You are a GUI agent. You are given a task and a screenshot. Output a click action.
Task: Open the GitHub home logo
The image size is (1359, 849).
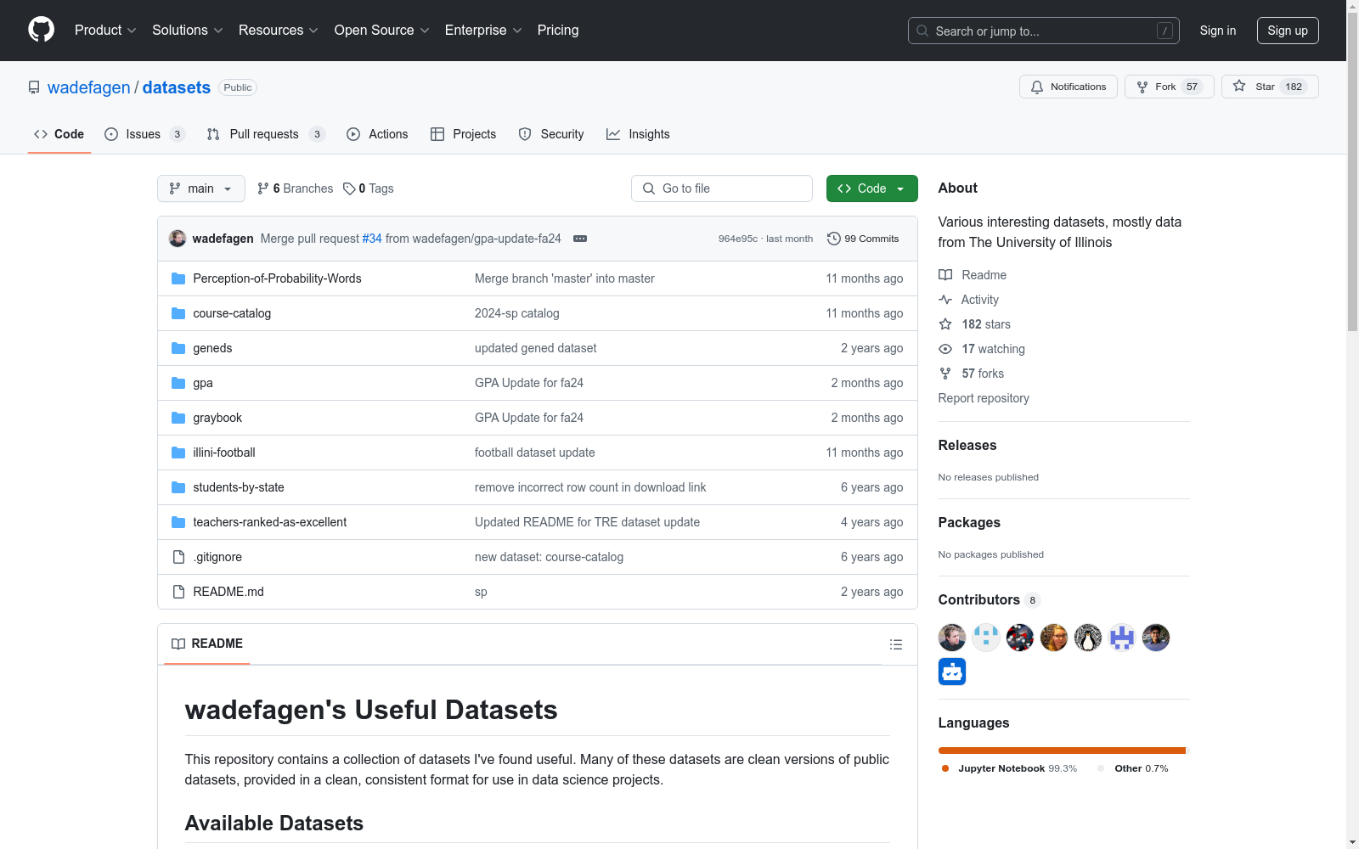point(41,30)
